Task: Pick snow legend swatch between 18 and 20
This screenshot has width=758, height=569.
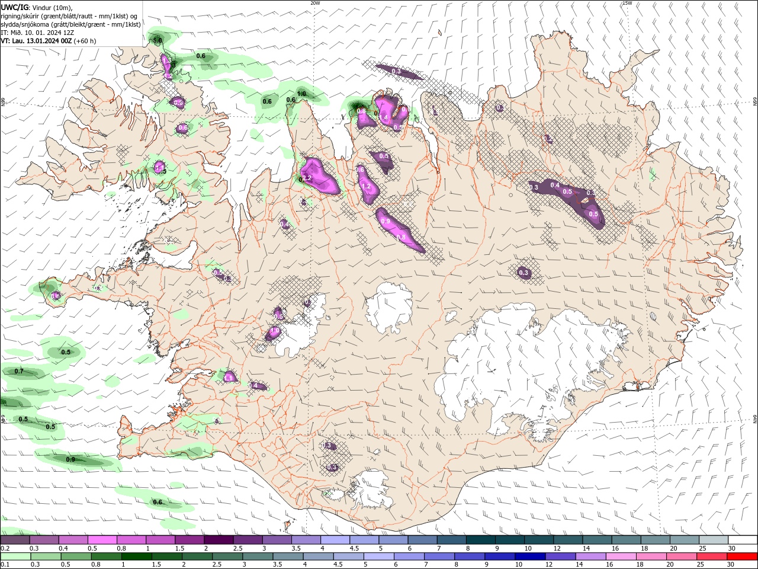Action: (655, 539)
